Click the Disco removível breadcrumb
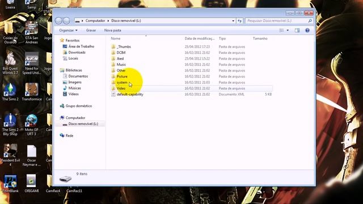Image resolution: width=363 pixels, height=204 pixels. pos(126,21)
